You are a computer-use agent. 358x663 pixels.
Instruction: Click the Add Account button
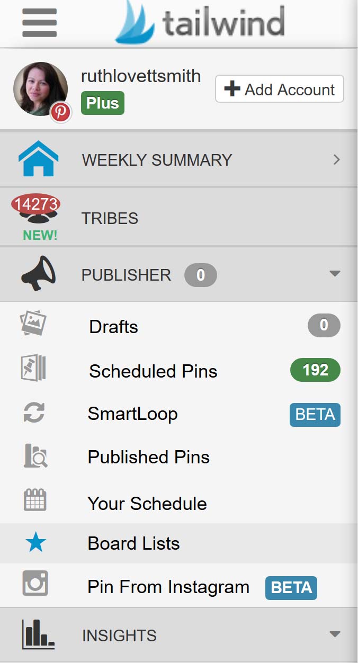(280, 89)
